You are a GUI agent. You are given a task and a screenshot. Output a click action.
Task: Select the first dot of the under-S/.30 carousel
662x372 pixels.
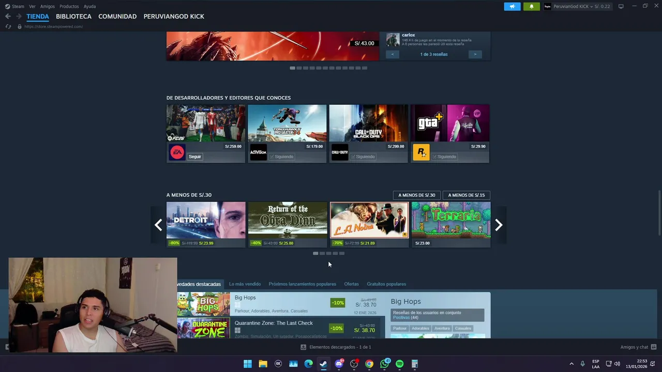[315, 253]
